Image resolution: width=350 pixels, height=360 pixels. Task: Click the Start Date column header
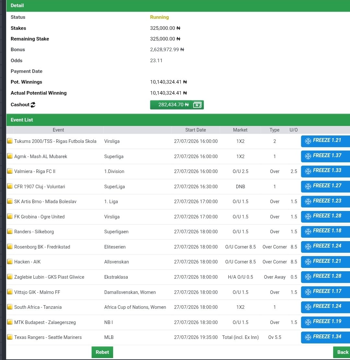[x=195, y=130]
